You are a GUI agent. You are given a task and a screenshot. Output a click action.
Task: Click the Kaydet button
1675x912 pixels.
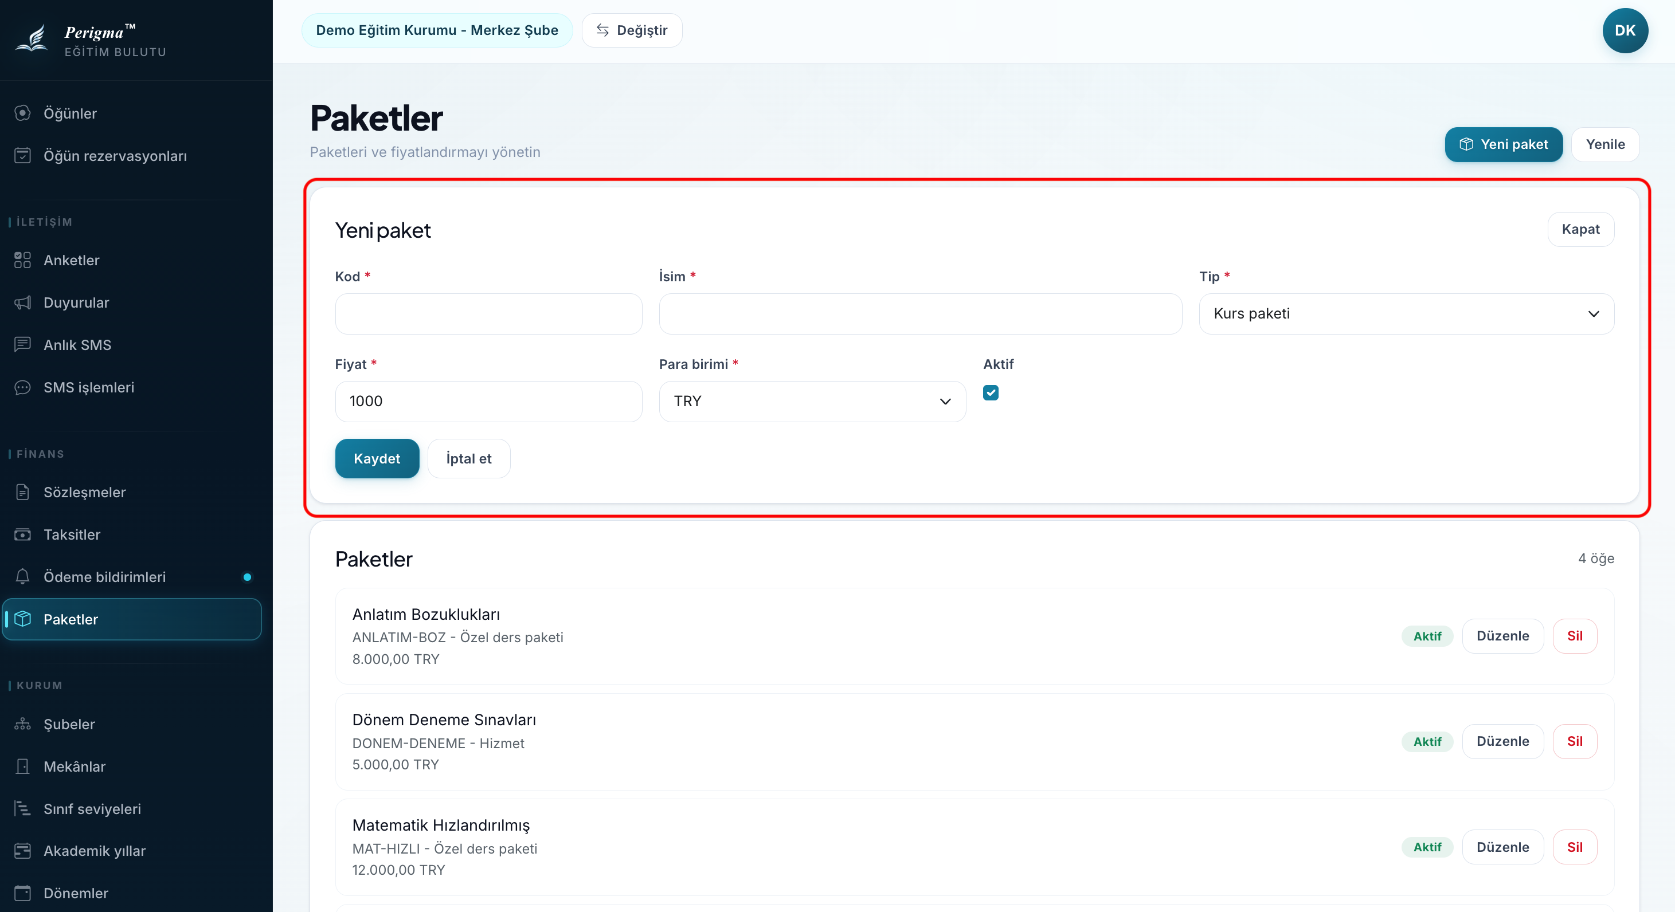[x=377, y=459]
